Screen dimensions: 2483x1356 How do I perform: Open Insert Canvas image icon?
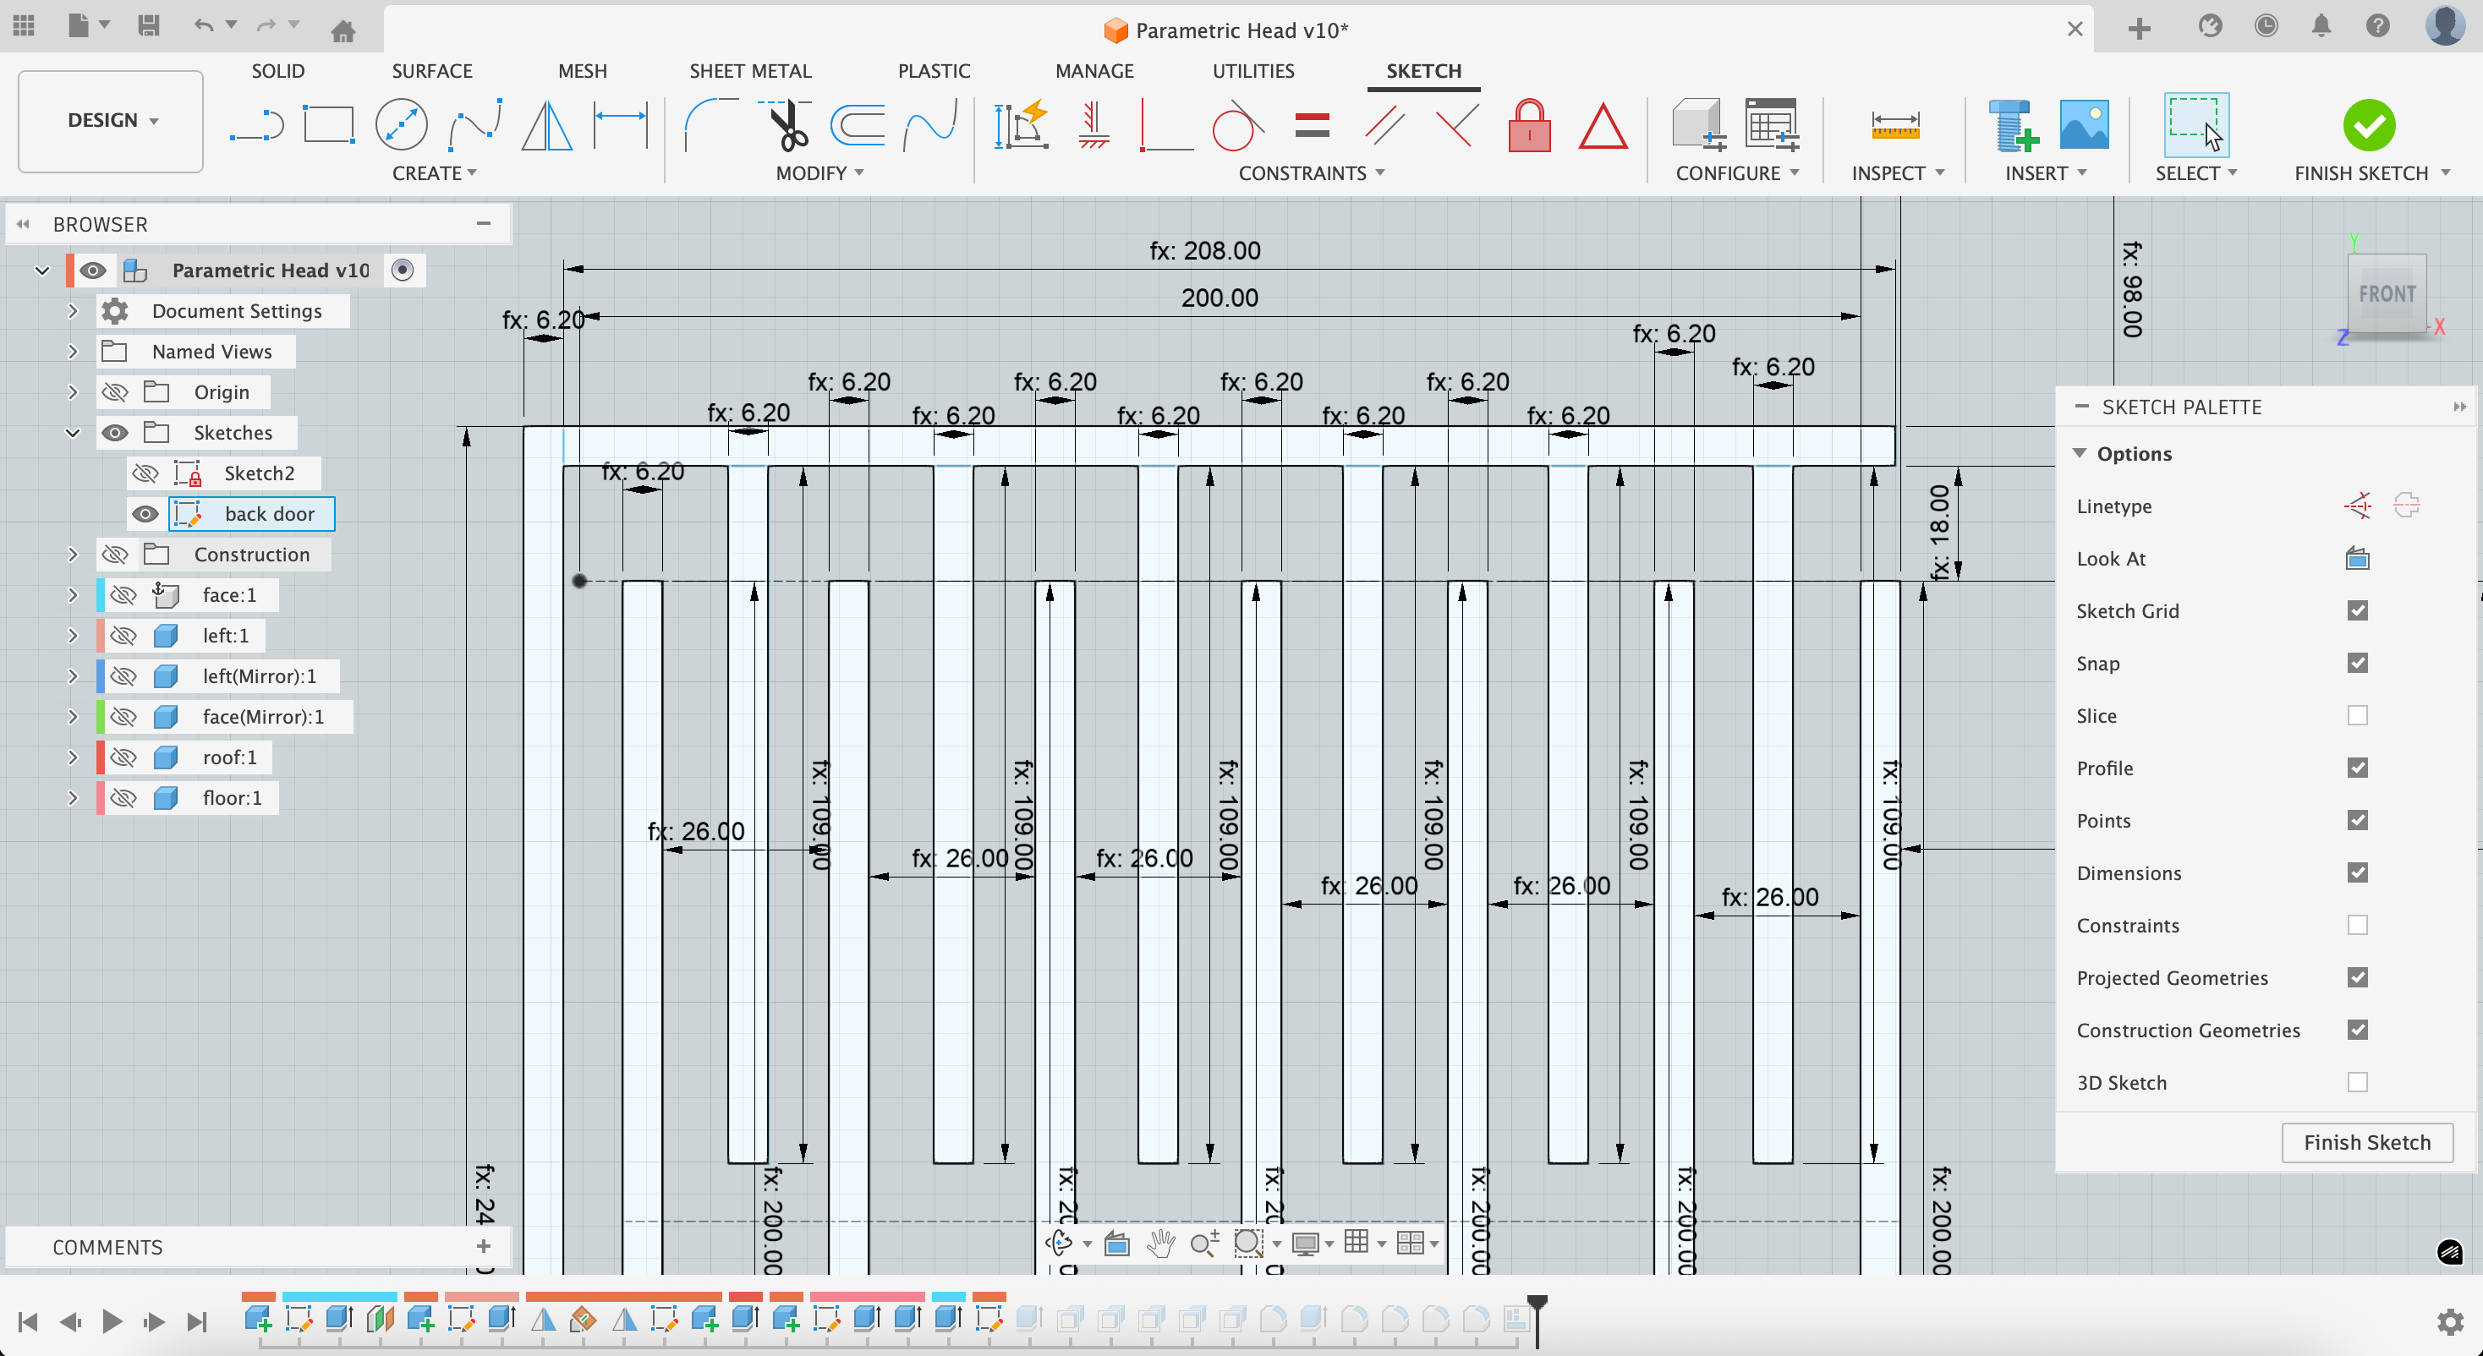tap(2083, 125)
